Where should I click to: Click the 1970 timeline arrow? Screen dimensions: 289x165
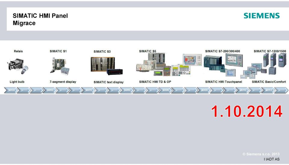tap(89, 90)
